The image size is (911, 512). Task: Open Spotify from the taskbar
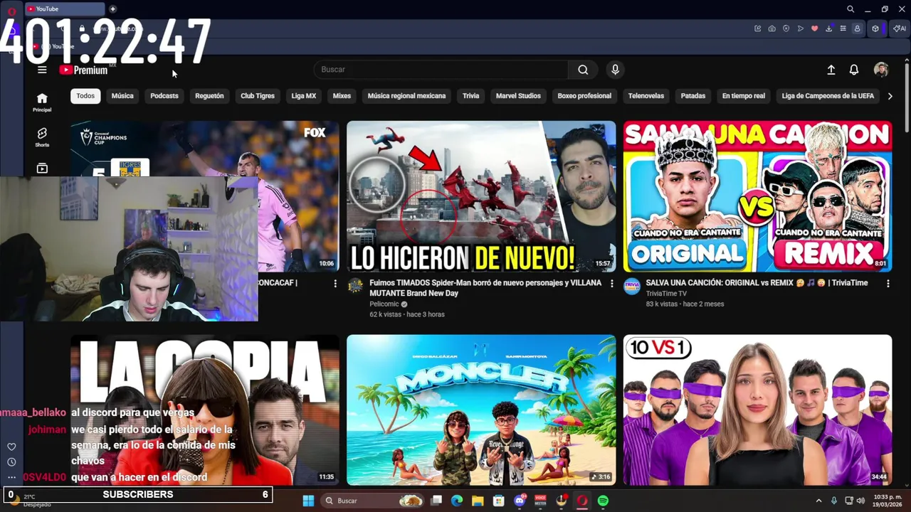(603, 501)
